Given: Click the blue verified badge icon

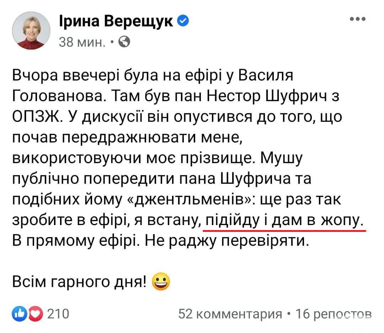Looking at the screenshot, I should coord(183,21).
